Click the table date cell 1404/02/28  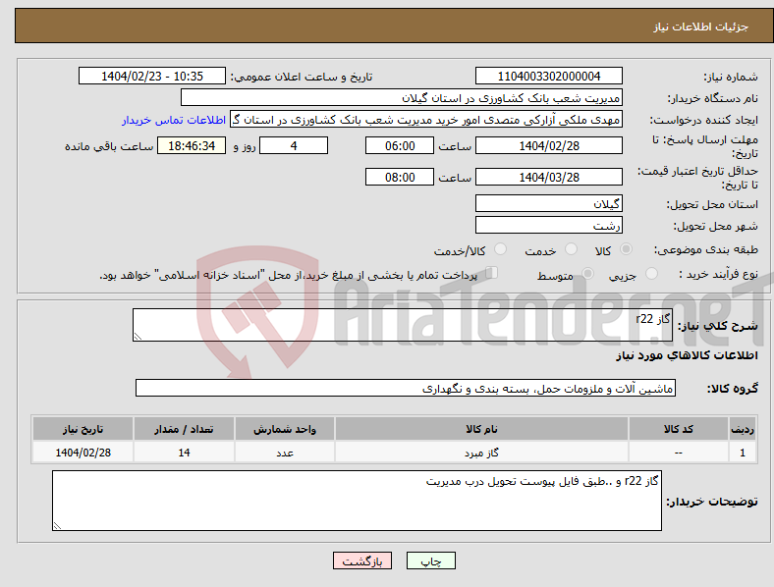point(83,453)
